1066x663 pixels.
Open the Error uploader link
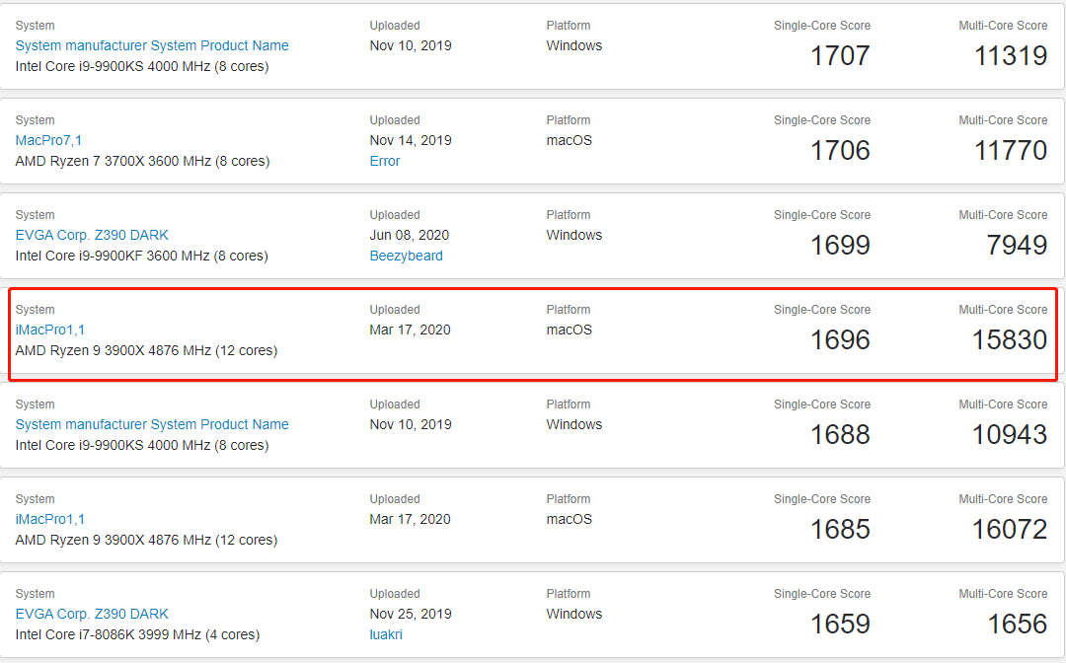click(385, 161)
